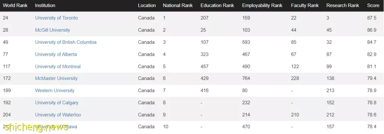
Task: Sort table by Score header
Action: tap(373, 5)
